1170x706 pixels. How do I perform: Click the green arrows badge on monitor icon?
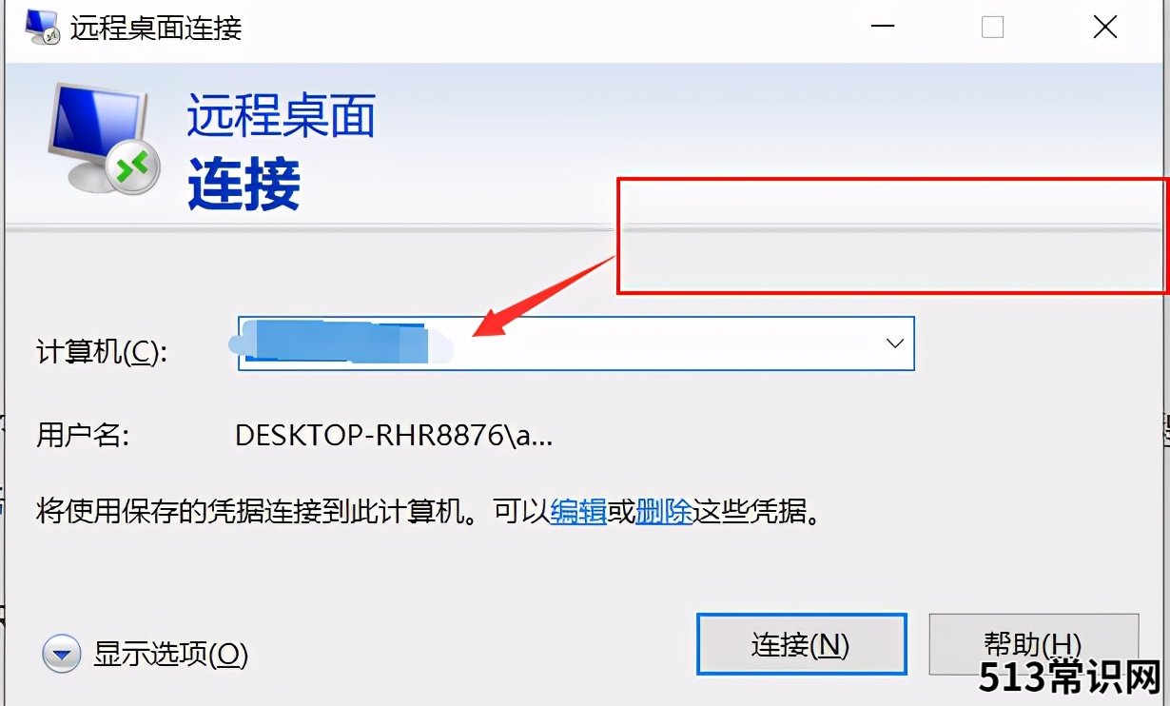(131, 169)
